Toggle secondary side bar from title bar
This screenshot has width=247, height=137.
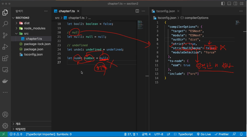pos(235,4)
